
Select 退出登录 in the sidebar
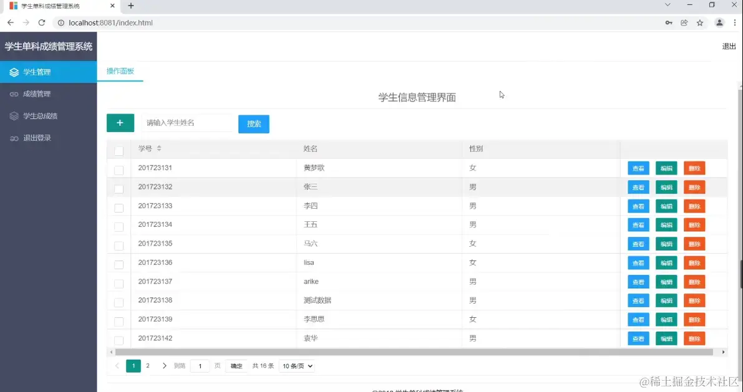(48, 138)
